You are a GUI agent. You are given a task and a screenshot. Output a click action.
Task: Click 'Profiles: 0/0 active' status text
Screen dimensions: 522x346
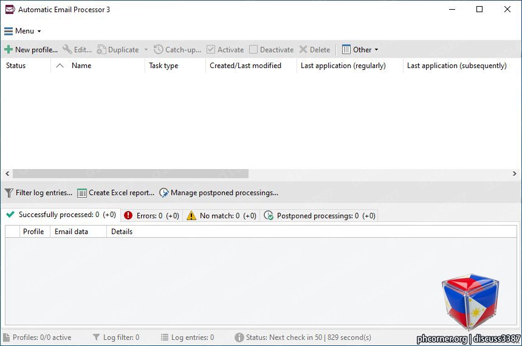(42, 337)
